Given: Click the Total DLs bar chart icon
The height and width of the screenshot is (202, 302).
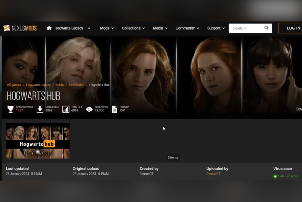Looking at the screenshot, I should pyautogui.click(x=66, y=109).
